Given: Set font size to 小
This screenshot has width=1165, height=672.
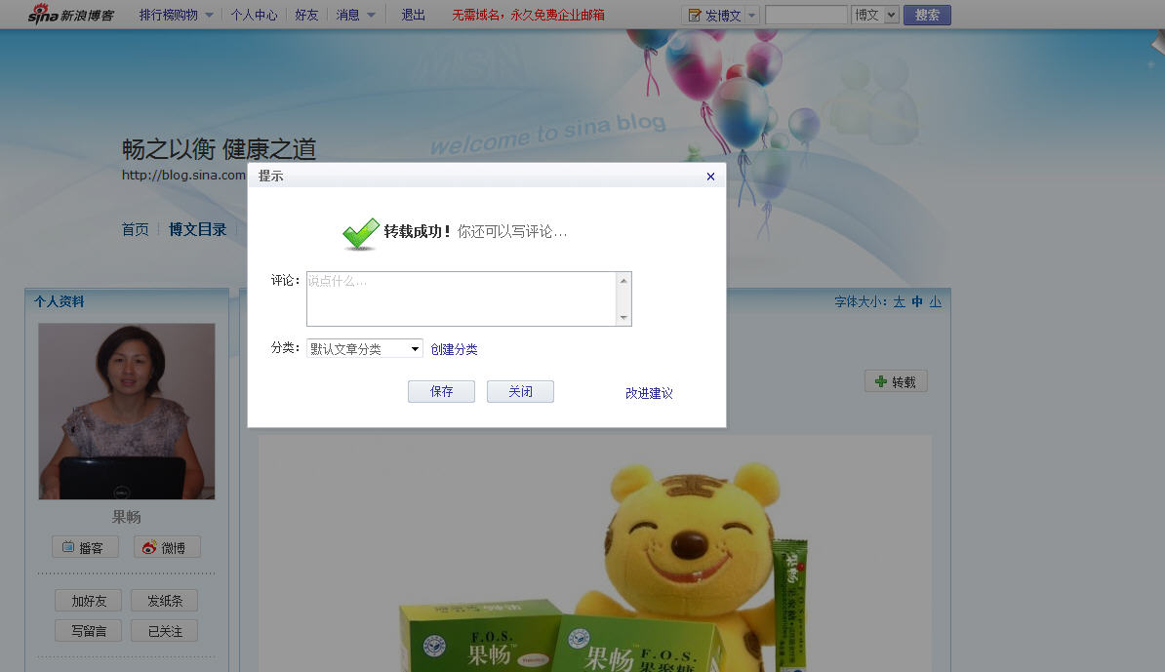Looking at the screenshot, I should [x=936, y=301].
